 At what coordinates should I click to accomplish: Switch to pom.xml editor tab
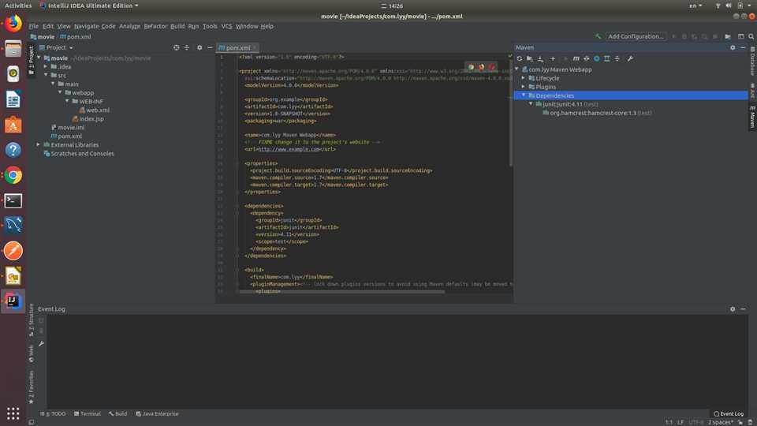click(x=237, y=47)
